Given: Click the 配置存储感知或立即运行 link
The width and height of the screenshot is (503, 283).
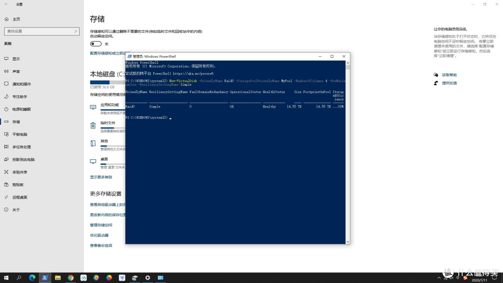Looking at the screenshot, I should click(104, 52).
